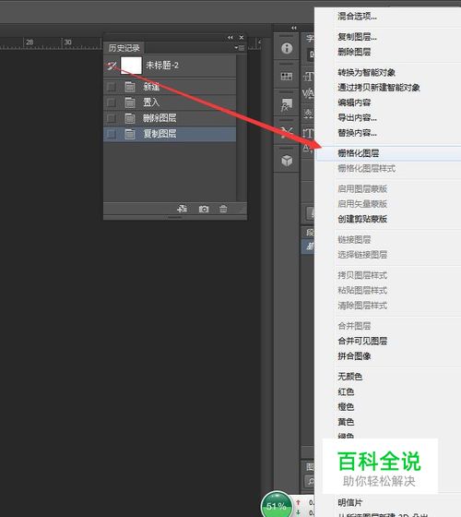Set history brush source for 置入 state
The width and height of the screenshot is (461, 517).
(112, 102)
